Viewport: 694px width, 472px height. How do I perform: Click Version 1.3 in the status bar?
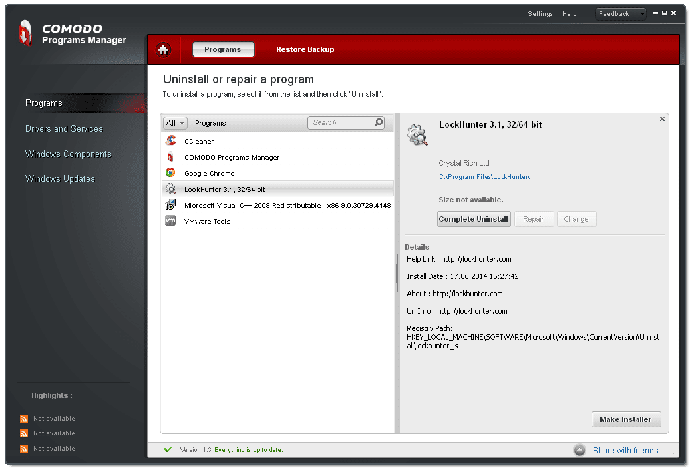(x=196, y=450)
